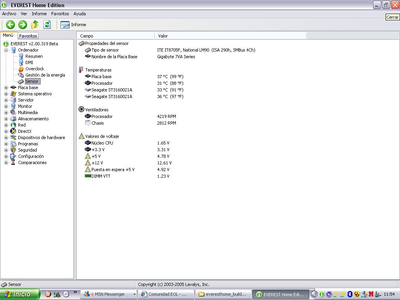Click the Programas icon in the tree

13,144
